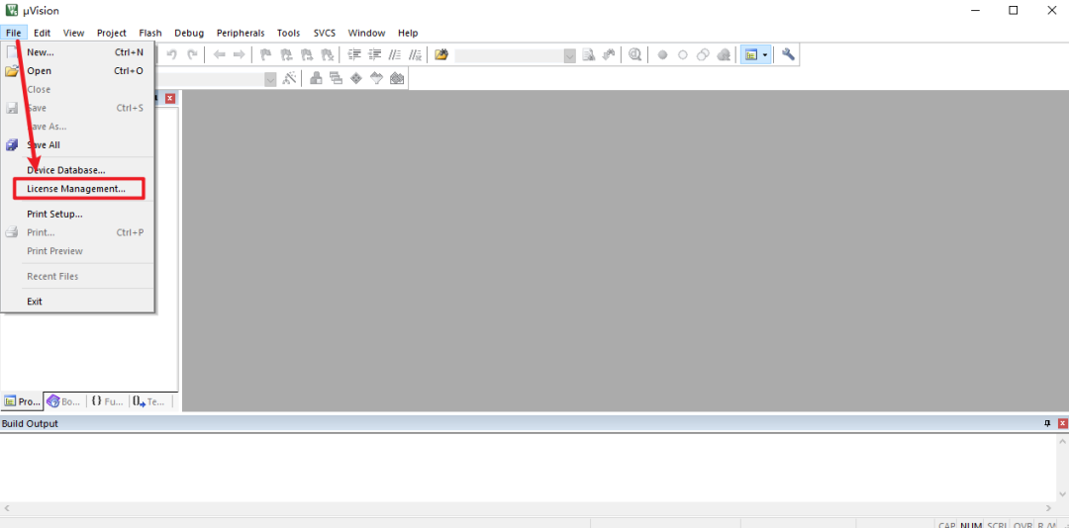1069x528 pixels.
Task: Click the Find icon beside search box
Action: 590,54
